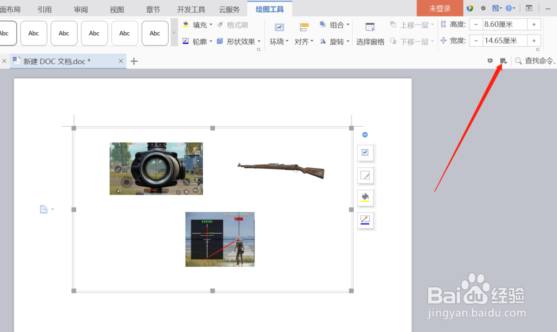Open the 对齐 align dropdown
Screen dimensions: 557x332
point(304,34)
